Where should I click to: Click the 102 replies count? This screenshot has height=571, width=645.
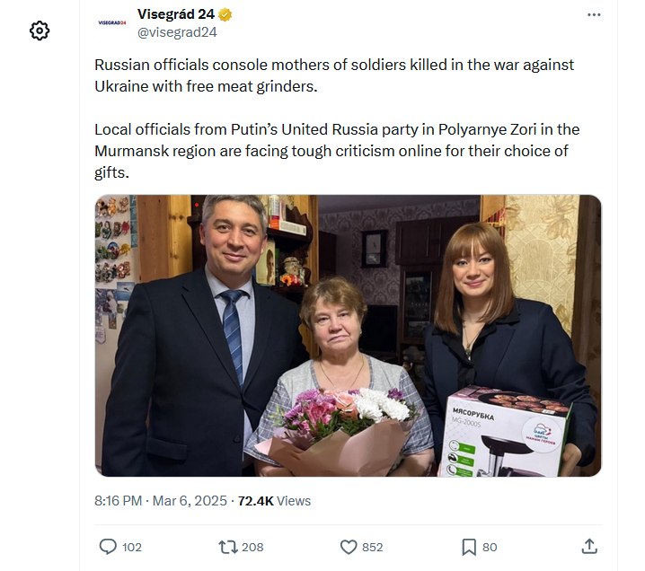(x=131, y=547)
